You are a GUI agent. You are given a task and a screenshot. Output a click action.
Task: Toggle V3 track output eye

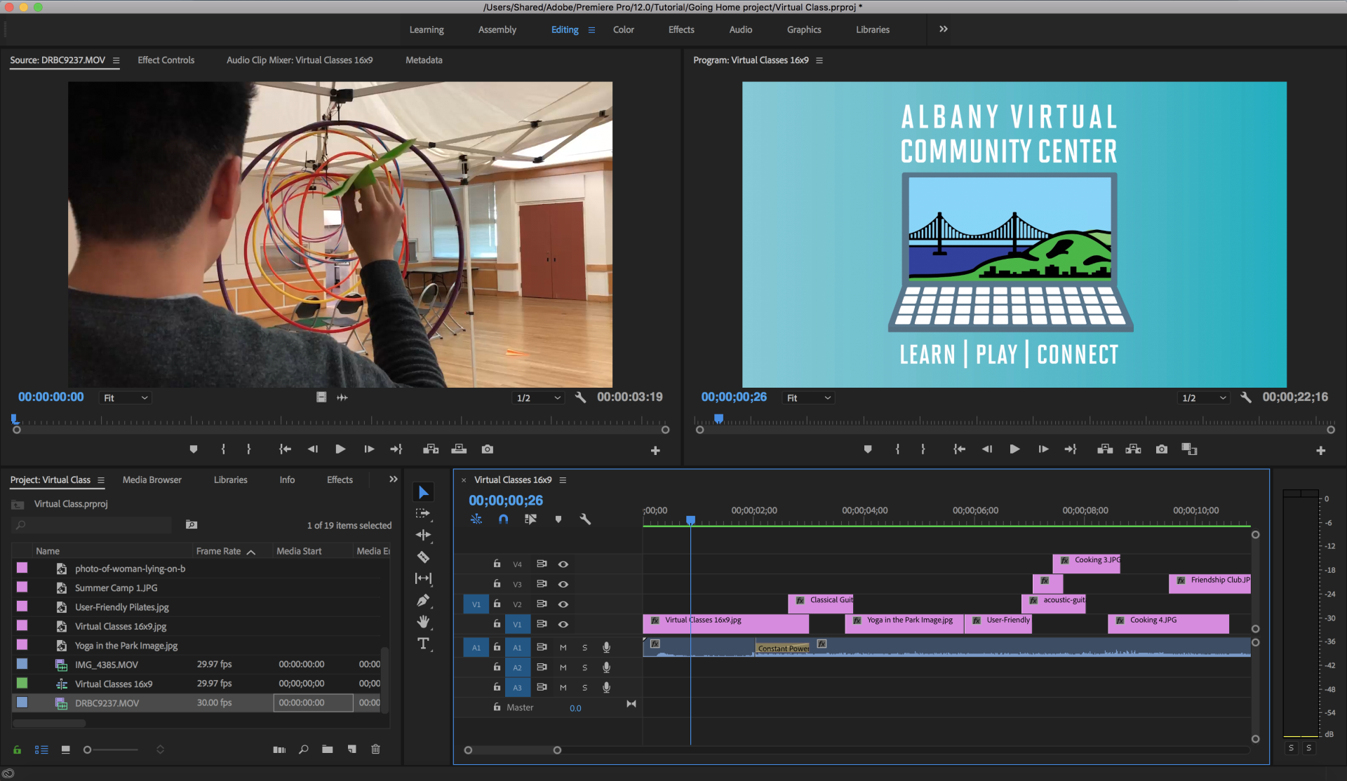point(563,584)
